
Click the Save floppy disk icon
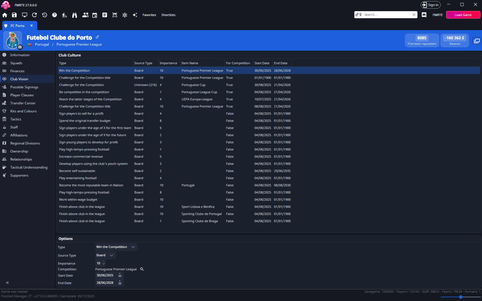[14, 15]
